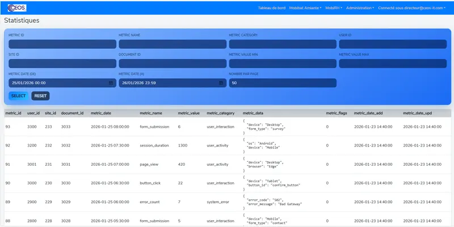Viewport: 454px width, 227px height.
Task: Click the metric_name column header
Action: coord(151,113)
